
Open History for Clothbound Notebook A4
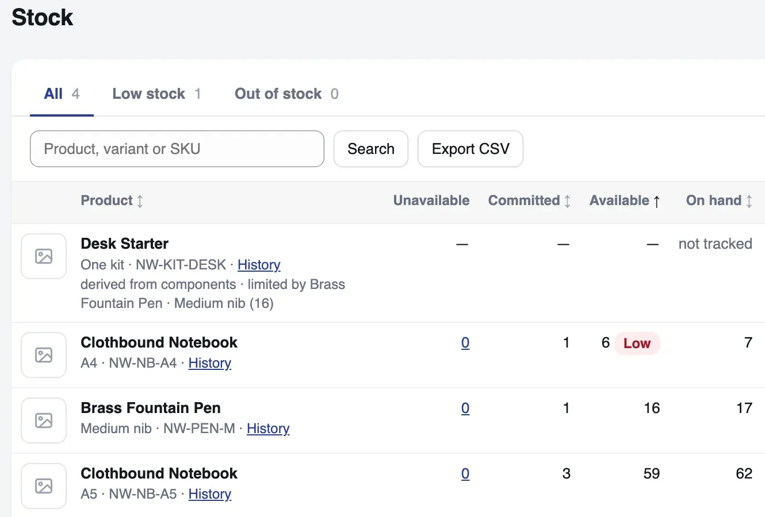pos(210,363)
